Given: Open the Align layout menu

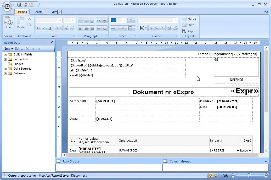Looking at the screenshot, I should point(190,31).
